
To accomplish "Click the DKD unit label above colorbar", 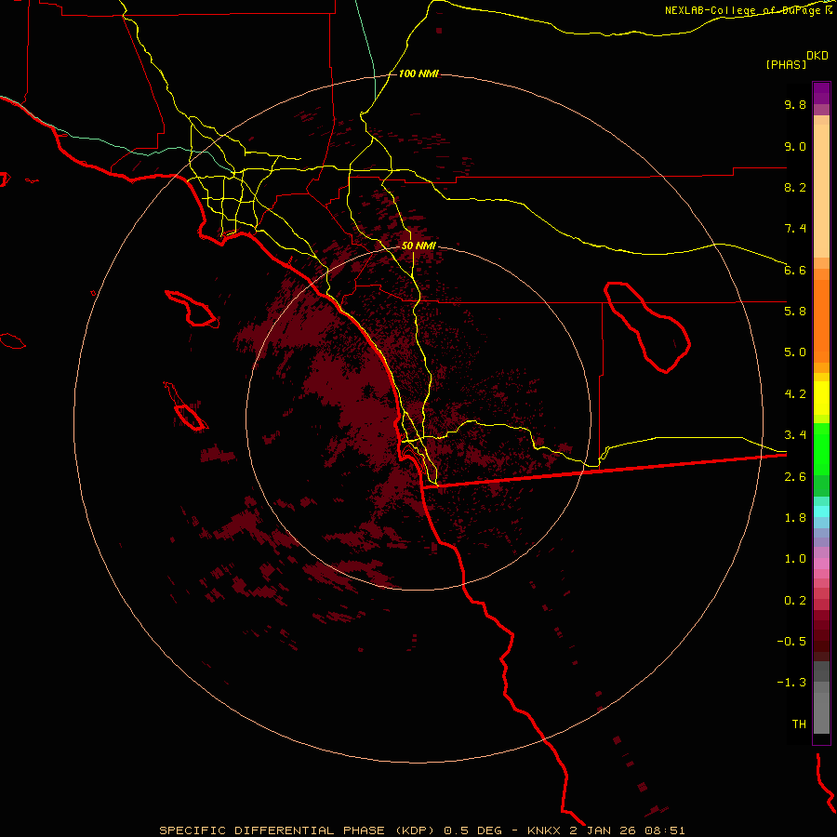I will click(x=817, y=56).
